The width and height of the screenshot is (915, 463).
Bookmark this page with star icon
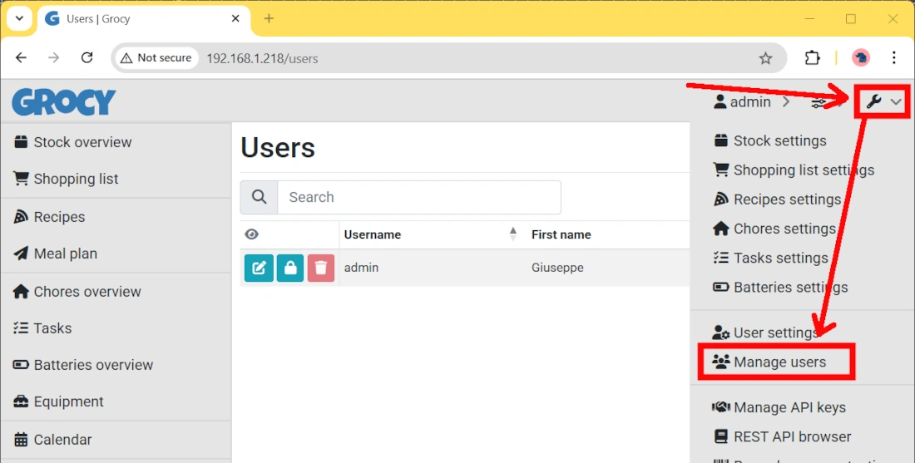coord(765,57)
